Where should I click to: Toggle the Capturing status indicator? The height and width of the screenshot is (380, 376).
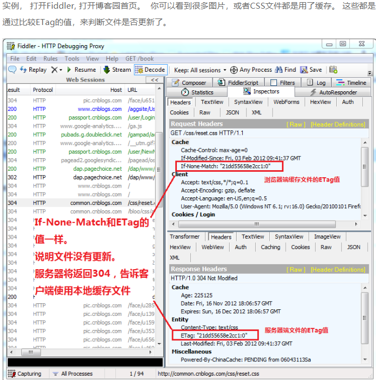[x=24, y=373]
